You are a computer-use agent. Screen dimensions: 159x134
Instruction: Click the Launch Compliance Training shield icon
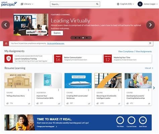(x=9, y=59)
